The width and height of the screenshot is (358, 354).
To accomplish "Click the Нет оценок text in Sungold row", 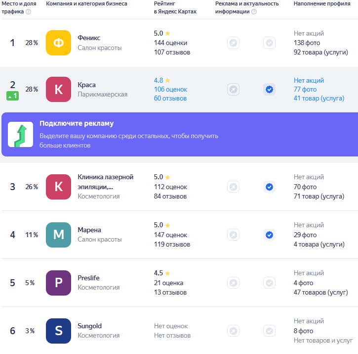I will pos(171,326).
